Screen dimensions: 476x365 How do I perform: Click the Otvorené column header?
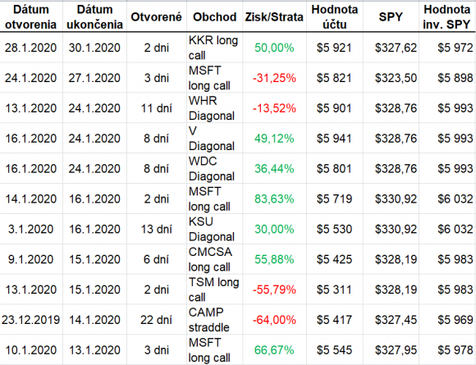(156, 16)
